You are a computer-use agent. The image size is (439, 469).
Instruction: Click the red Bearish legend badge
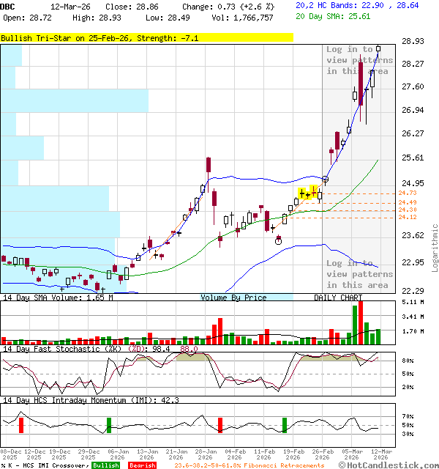(142, 465)
